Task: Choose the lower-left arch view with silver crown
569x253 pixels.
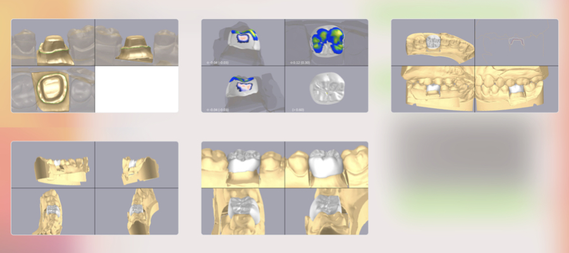Action: 53,211
